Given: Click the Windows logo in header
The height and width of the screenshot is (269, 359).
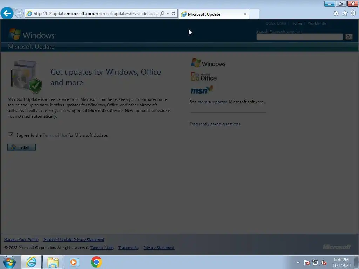Looking at the screenshot, I should [32, 35].
